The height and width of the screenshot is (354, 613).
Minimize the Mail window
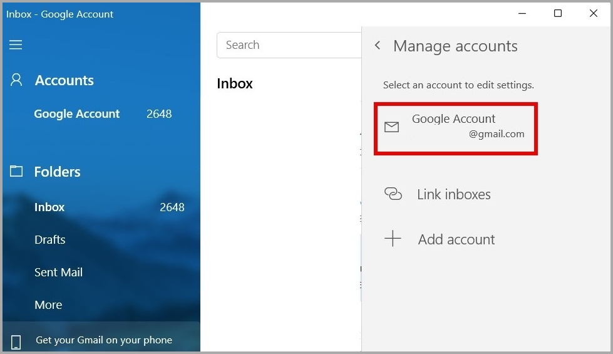point(522,13)
